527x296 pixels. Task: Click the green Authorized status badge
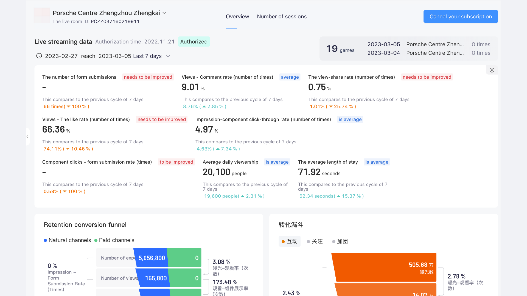pos(194,42)
